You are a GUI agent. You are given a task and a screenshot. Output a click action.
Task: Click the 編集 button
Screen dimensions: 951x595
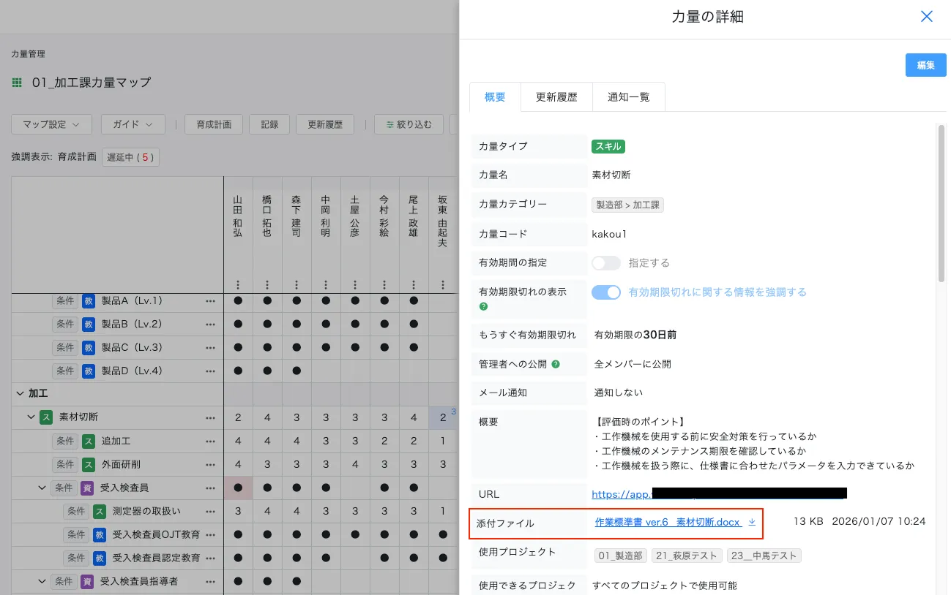point(925,65)
